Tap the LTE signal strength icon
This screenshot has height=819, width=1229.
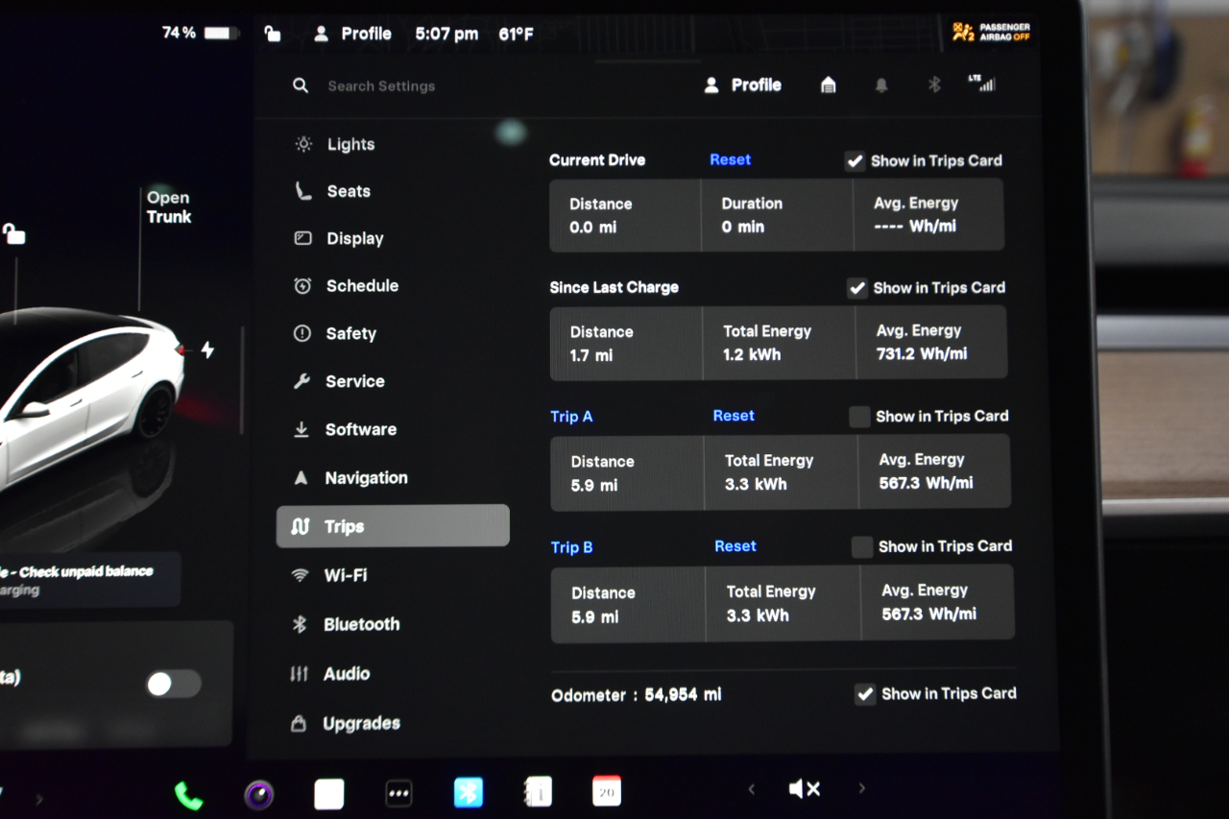982,84
